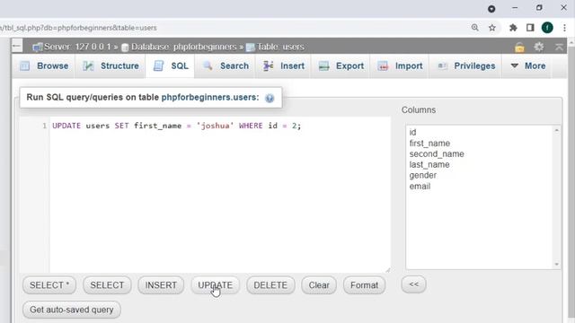Go to the Insert tab
This screenshot has width=575, height=323.
point(284,65)
